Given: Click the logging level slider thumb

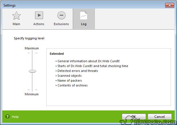Looking at the screenshot, I should pyautogui.click(x=32, y=71).
